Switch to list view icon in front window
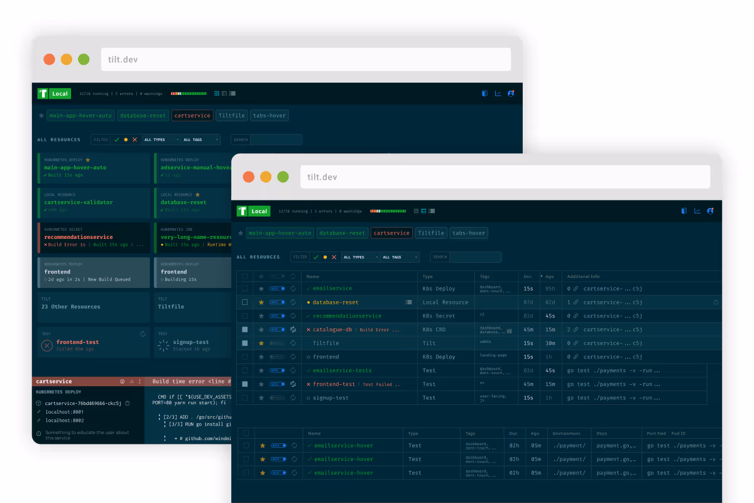 432,211
